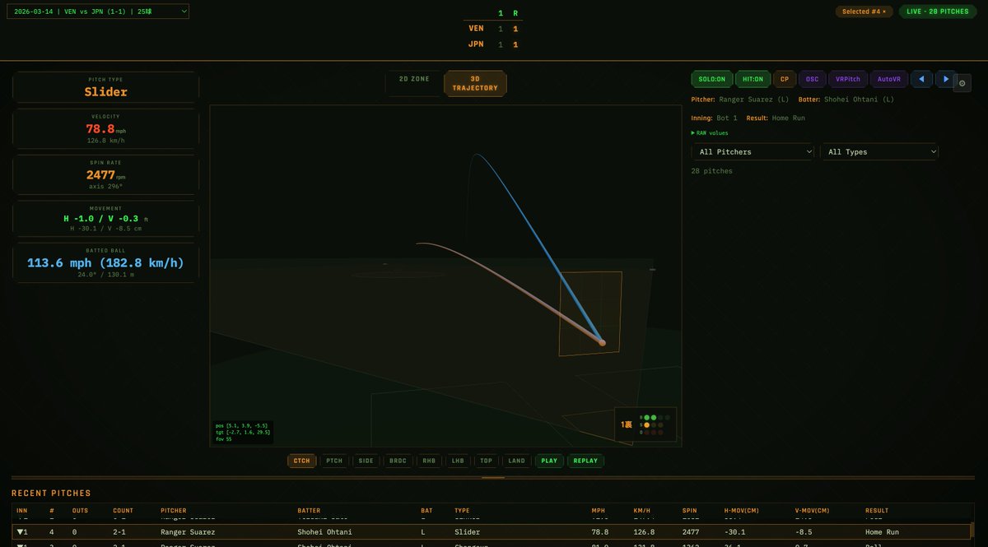
Task: Click the panel divider handle above Recent Pitches
Action: [x=493, y=477]
